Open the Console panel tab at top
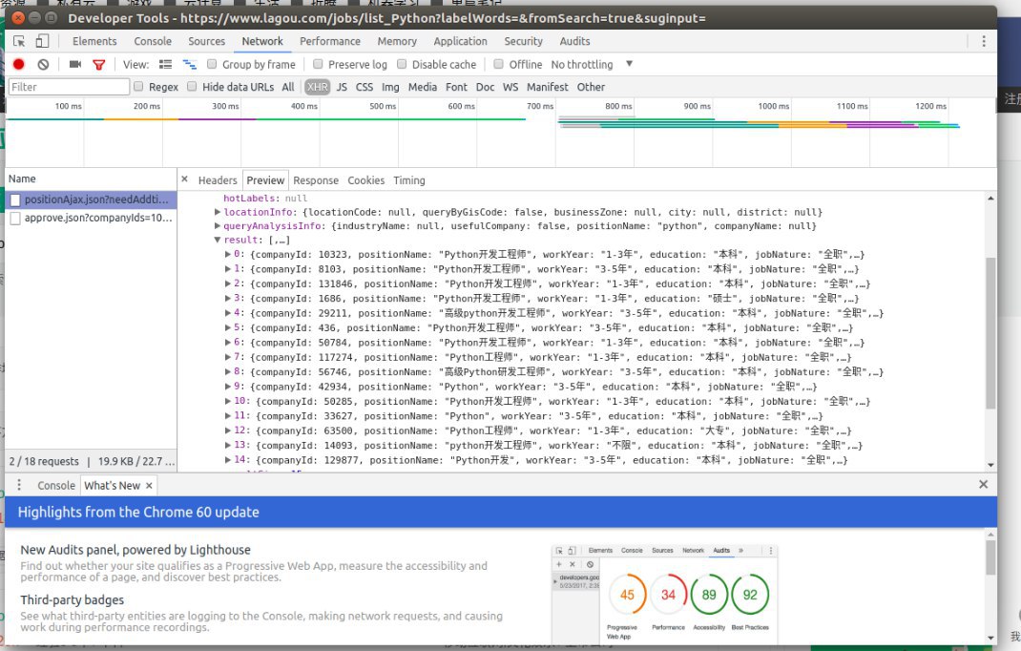The image size is (1021, 651). click(x=153, y=41)
